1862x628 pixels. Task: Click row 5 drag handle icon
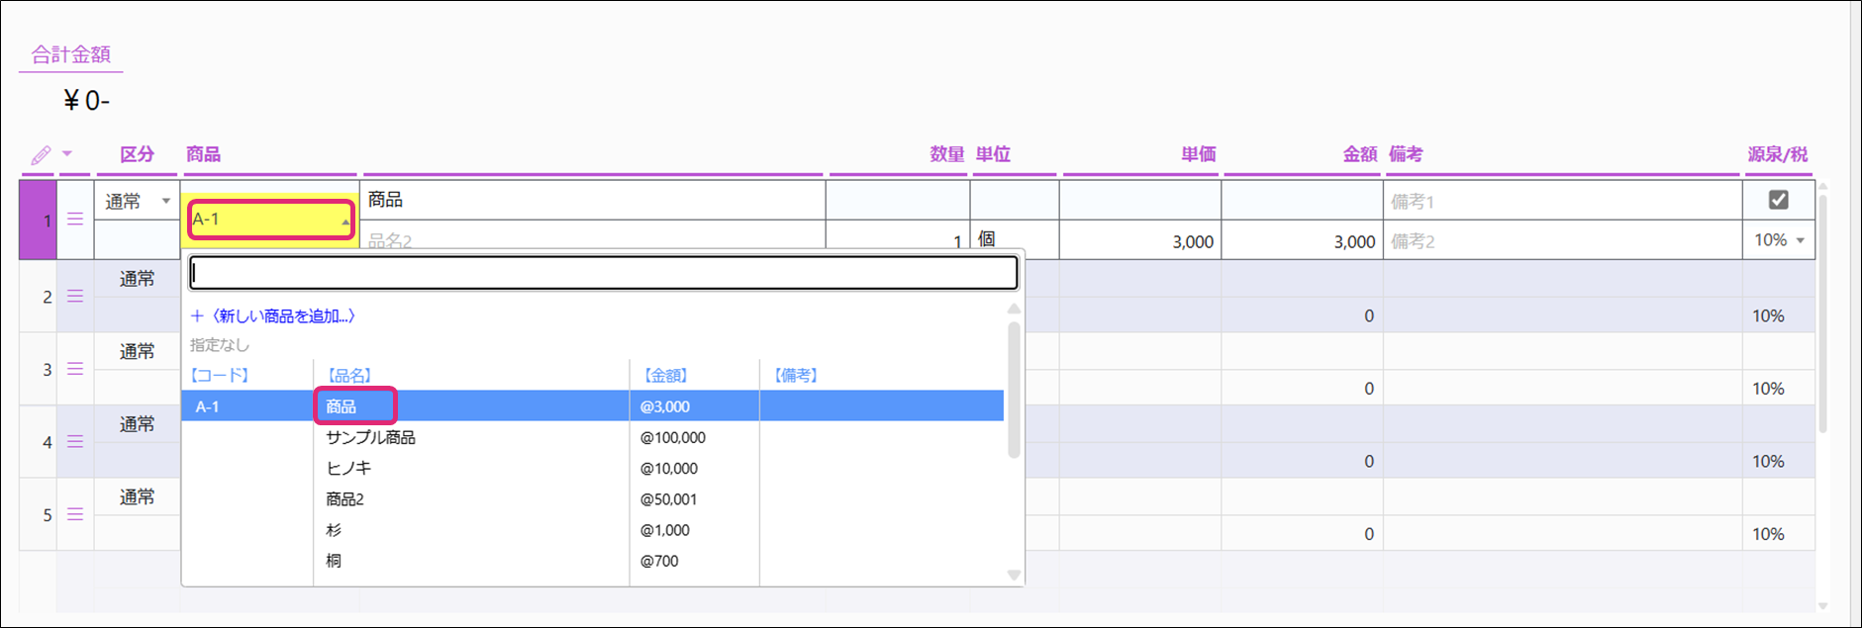coord(75,514)
